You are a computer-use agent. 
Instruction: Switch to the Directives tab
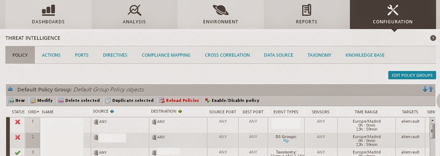pyautogui.click(x=115, y=55)
